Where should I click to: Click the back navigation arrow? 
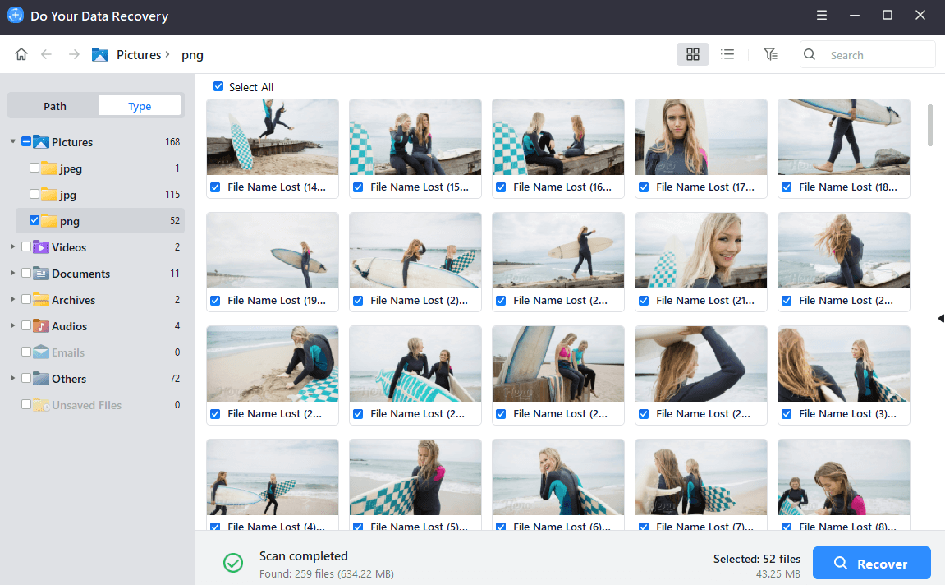click(x=47, y=54)
